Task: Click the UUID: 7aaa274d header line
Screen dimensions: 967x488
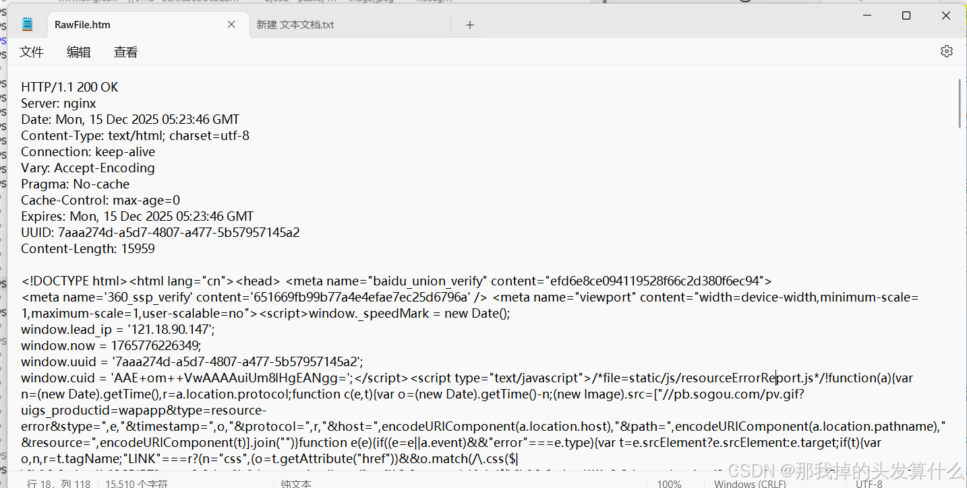Action: point(160,232)
